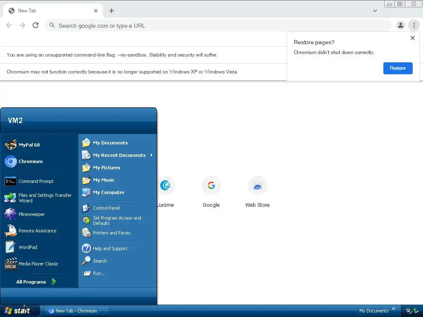
Task: Focus the Search google.com address bar
Action: (219, 26)
